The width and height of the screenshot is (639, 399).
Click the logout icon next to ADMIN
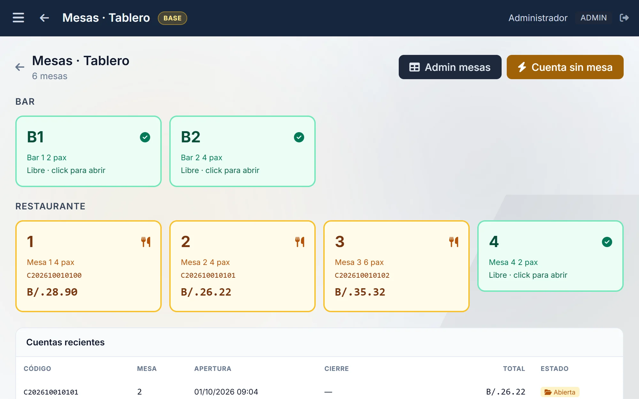[624, 18]
